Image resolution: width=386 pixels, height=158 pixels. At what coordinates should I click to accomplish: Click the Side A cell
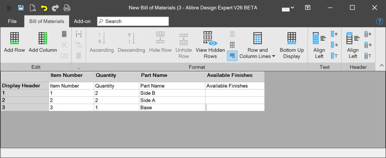[172, 100]
